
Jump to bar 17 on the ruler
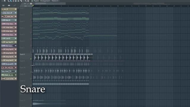click(146, 6)
